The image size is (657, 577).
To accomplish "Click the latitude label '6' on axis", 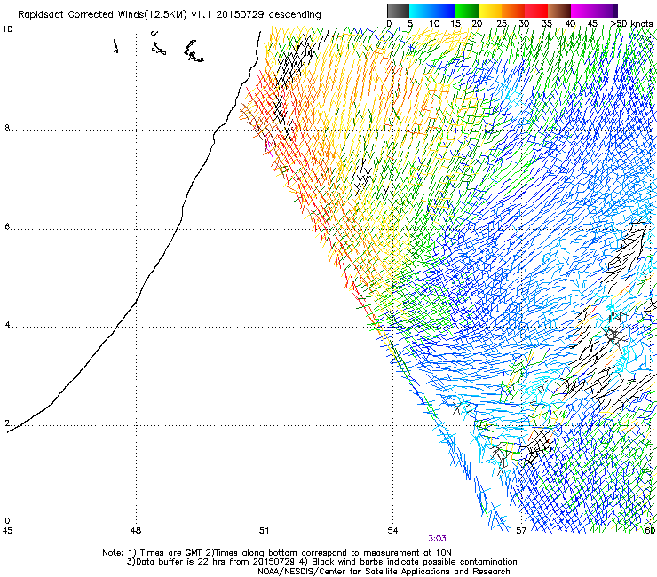I will (7, 226).
